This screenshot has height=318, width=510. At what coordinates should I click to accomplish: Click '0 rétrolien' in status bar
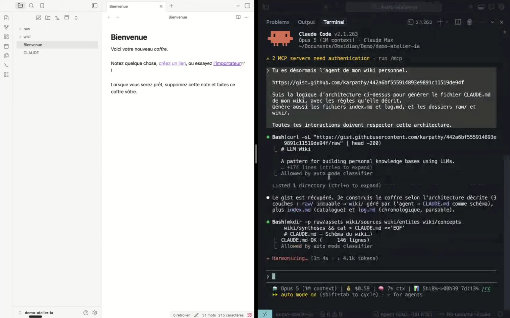click(182, 315)
